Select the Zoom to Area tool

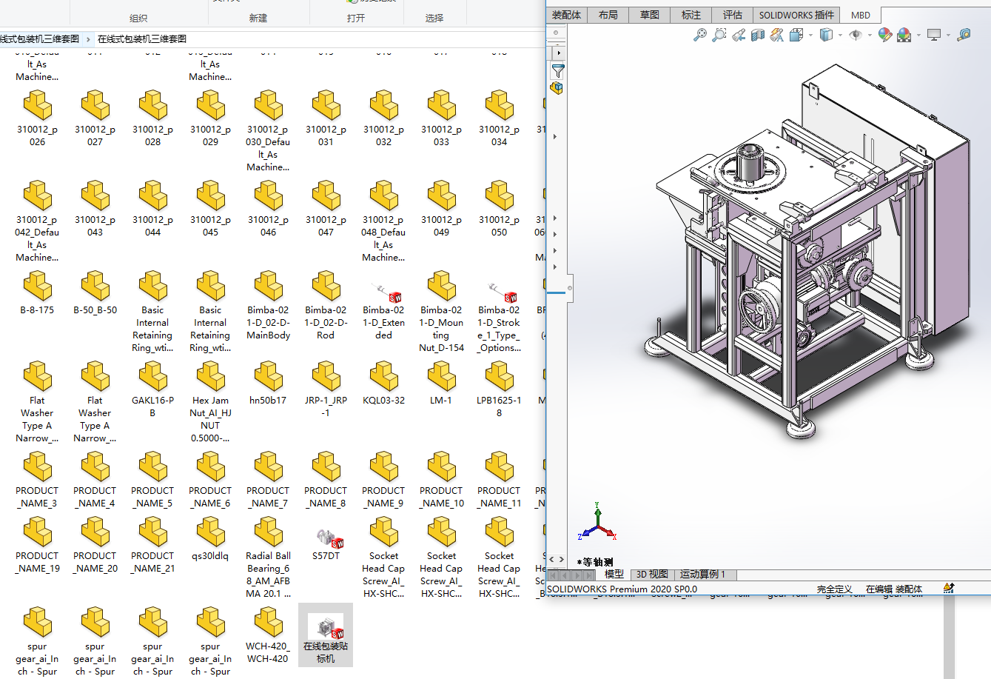coord(719,35)
